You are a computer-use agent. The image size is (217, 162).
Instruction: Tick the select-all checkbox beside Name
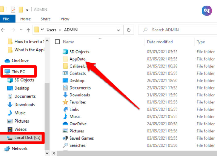[x=57, y=42]
